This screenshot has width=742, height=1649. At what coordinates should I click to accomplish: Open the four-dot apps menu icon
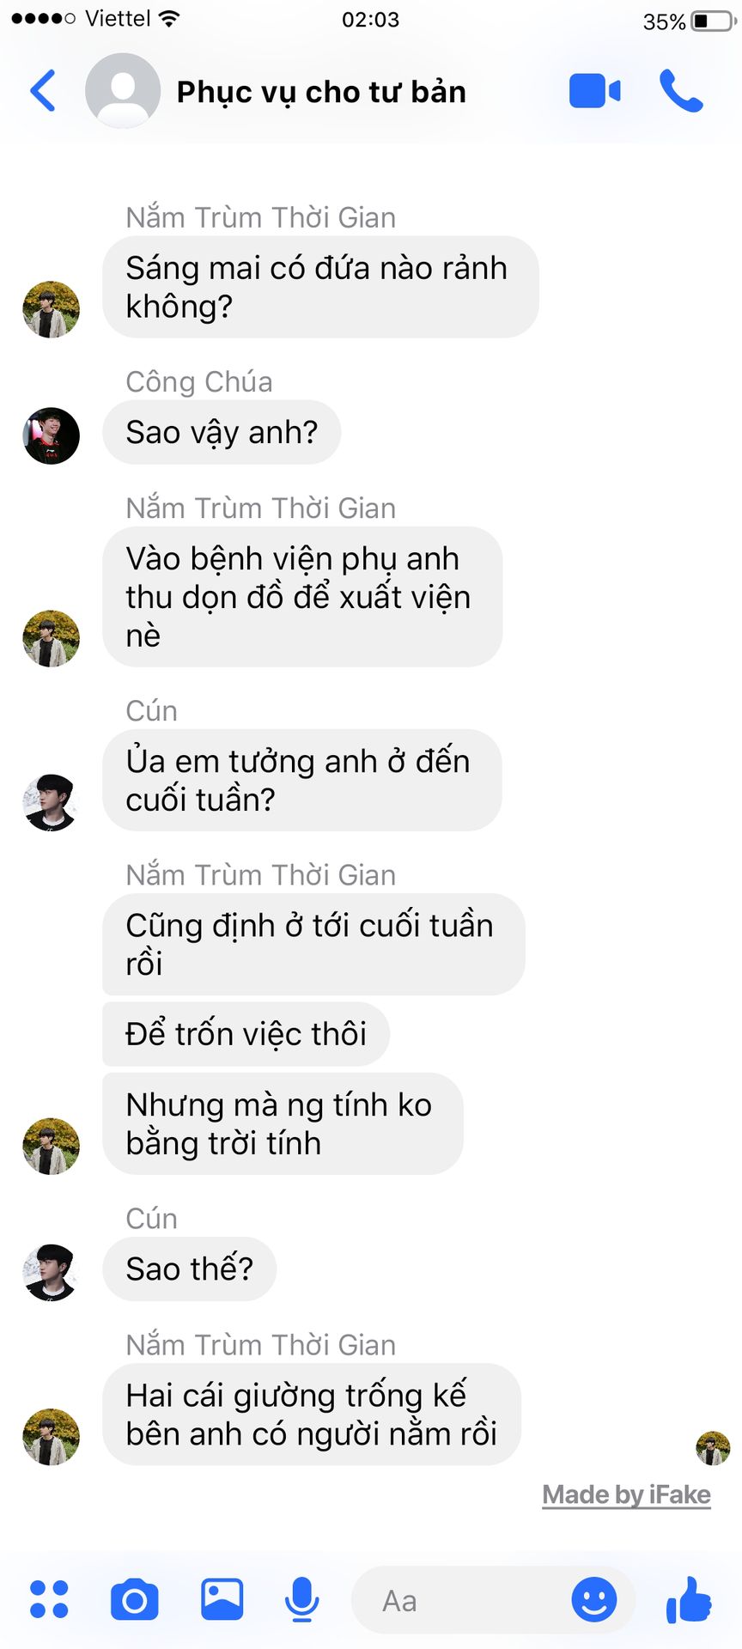pyautogui.click(x=49, y=1599)
